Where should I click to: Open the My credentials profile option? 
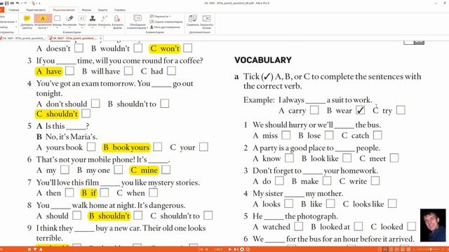click(166, 27)
